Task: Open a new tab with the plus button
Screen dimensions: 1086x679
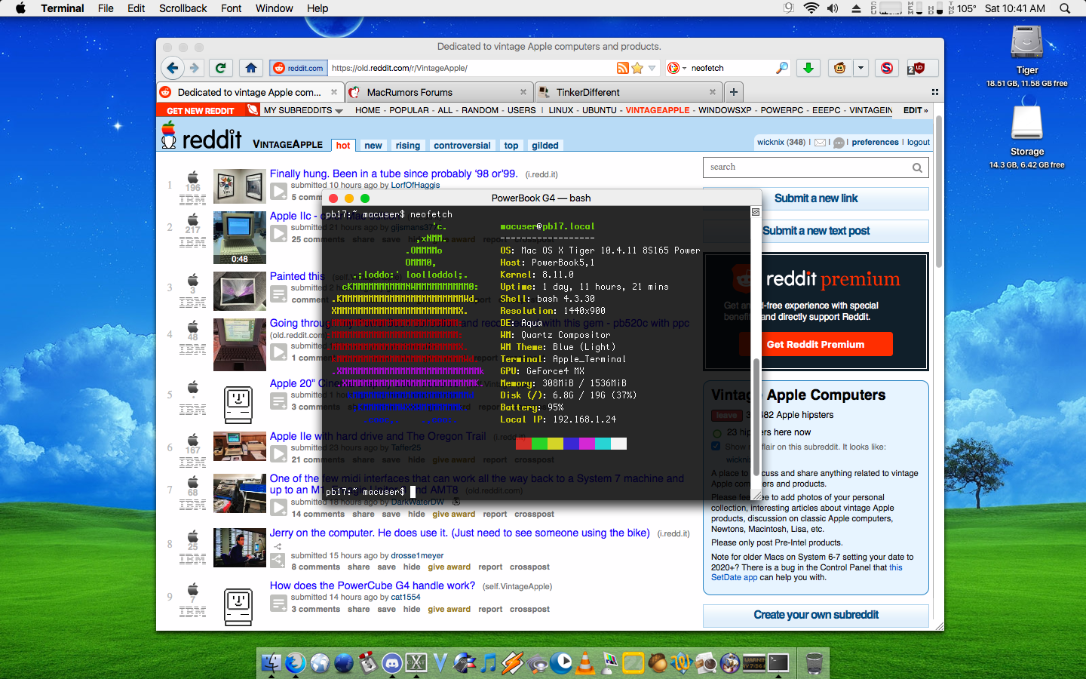Action: coord(733,92)
